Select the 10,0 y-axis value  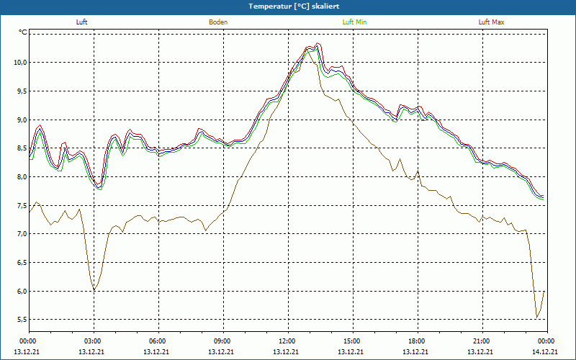click(20, 63)
